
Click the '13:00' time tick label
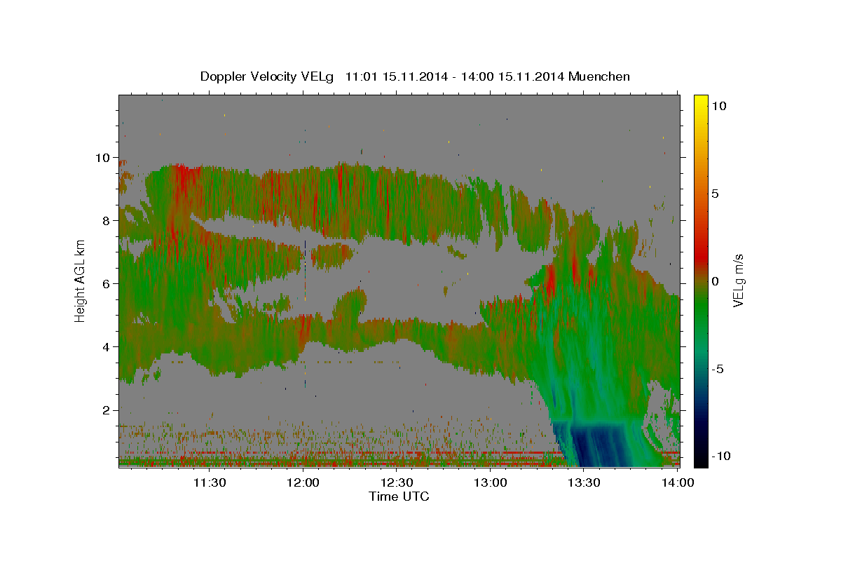click(491, 482)
